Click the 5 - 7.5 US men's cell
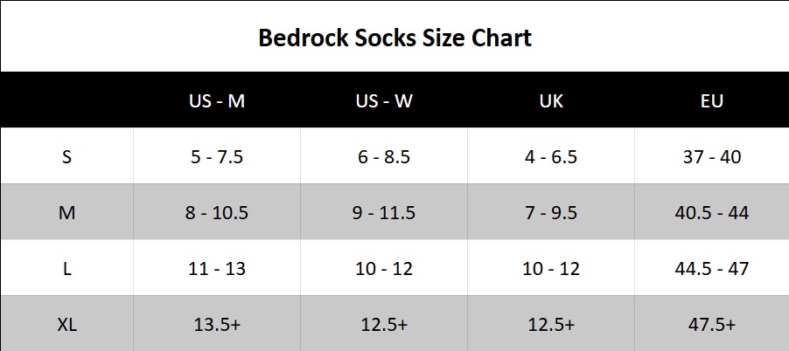 216,157
